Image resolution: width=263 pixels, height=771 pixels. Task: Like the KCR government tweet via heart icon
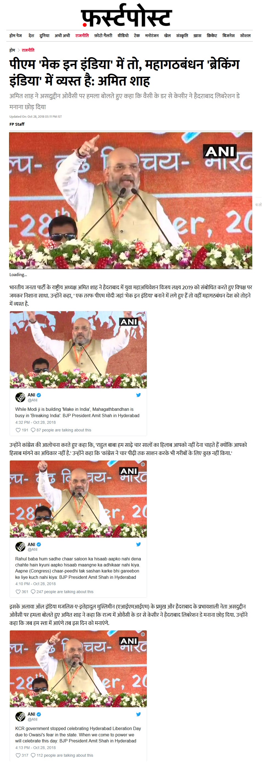[18, 755]
